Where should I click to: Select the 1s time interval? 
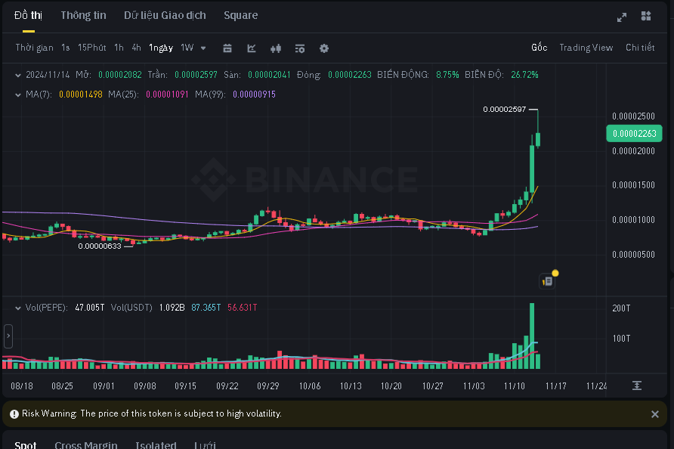[65, 48]
